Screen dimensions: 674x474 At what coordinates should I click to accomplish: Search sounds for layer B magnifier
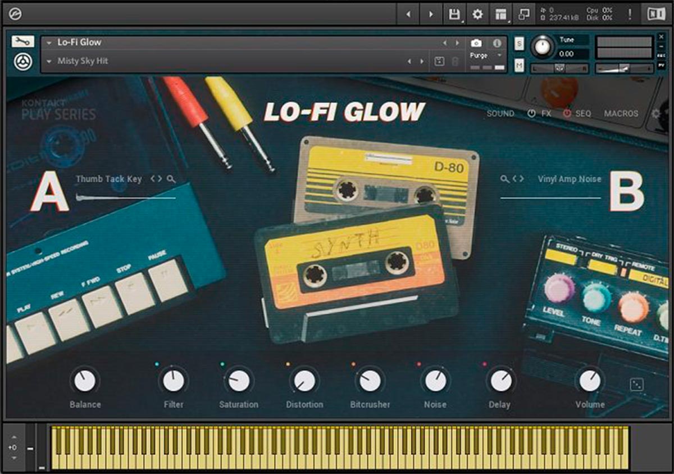(505, 179)
